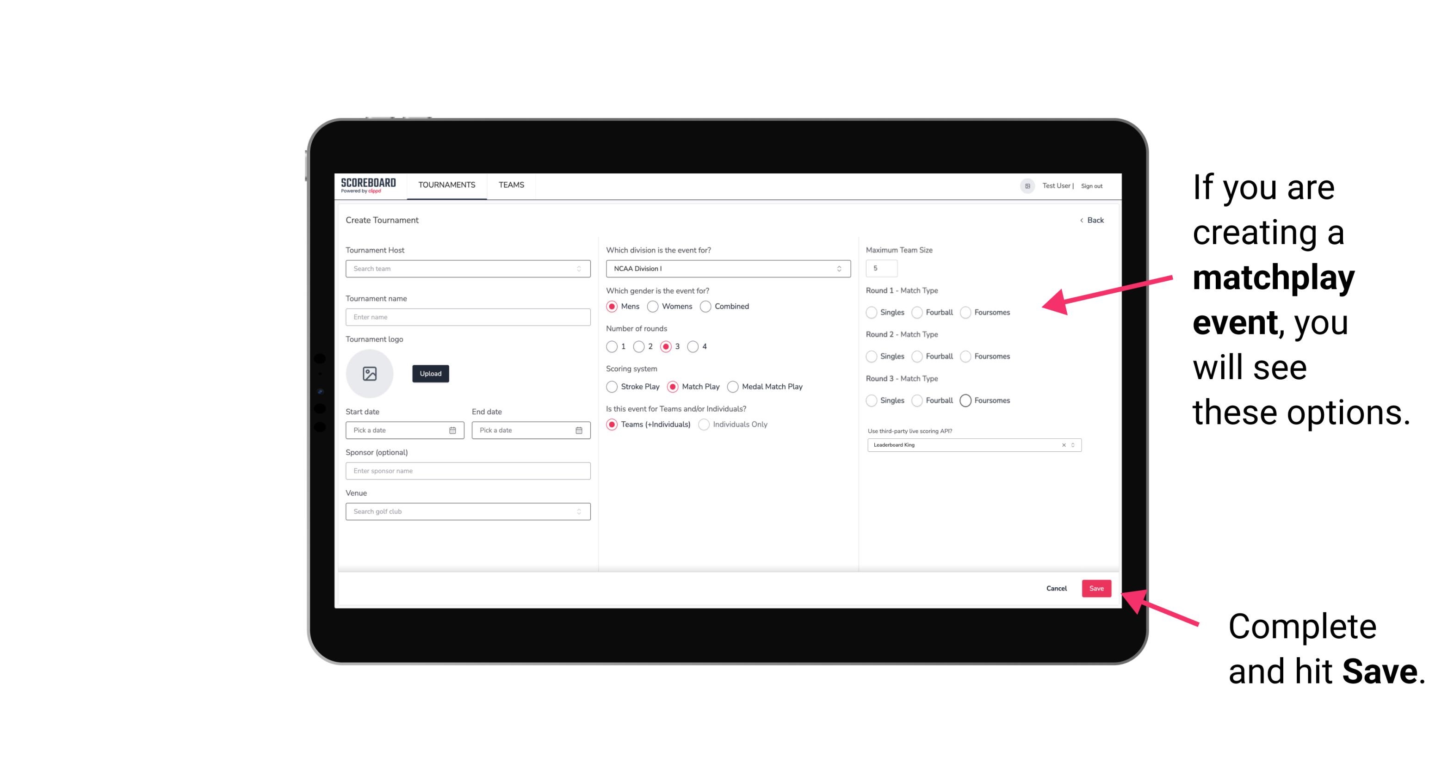Switch to the TOURNAMENTS tab
The width and height of the screenshot is (1454, 782).
pos(446,185)
